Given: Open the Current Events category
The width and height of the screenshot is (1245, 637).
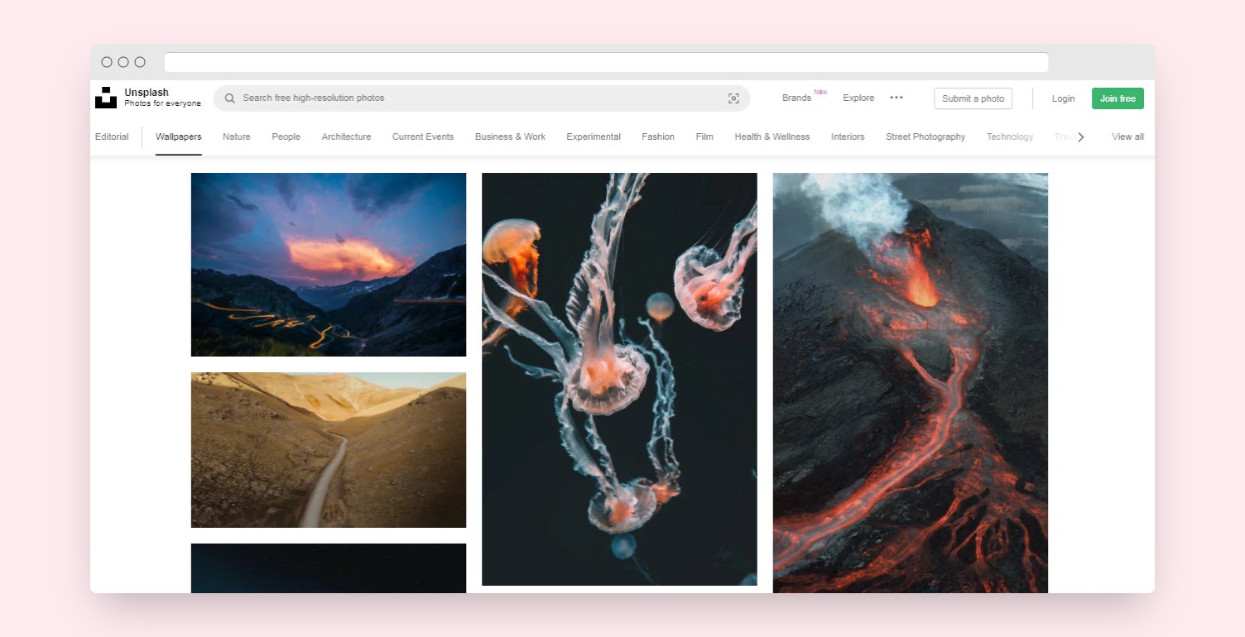Looking at the screenshot, I should tap(423, 136).
